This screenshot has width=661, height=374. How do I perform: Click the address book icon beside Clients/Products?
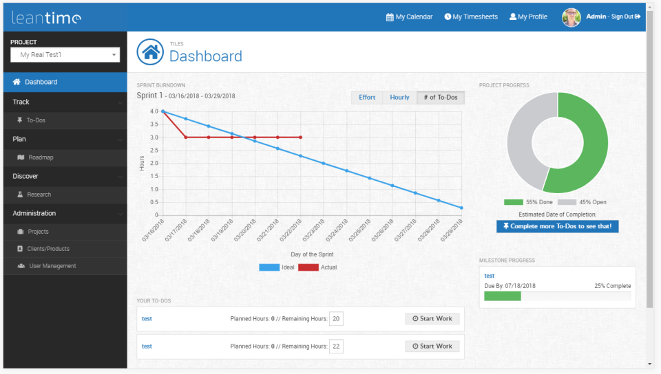coord(20,249)
